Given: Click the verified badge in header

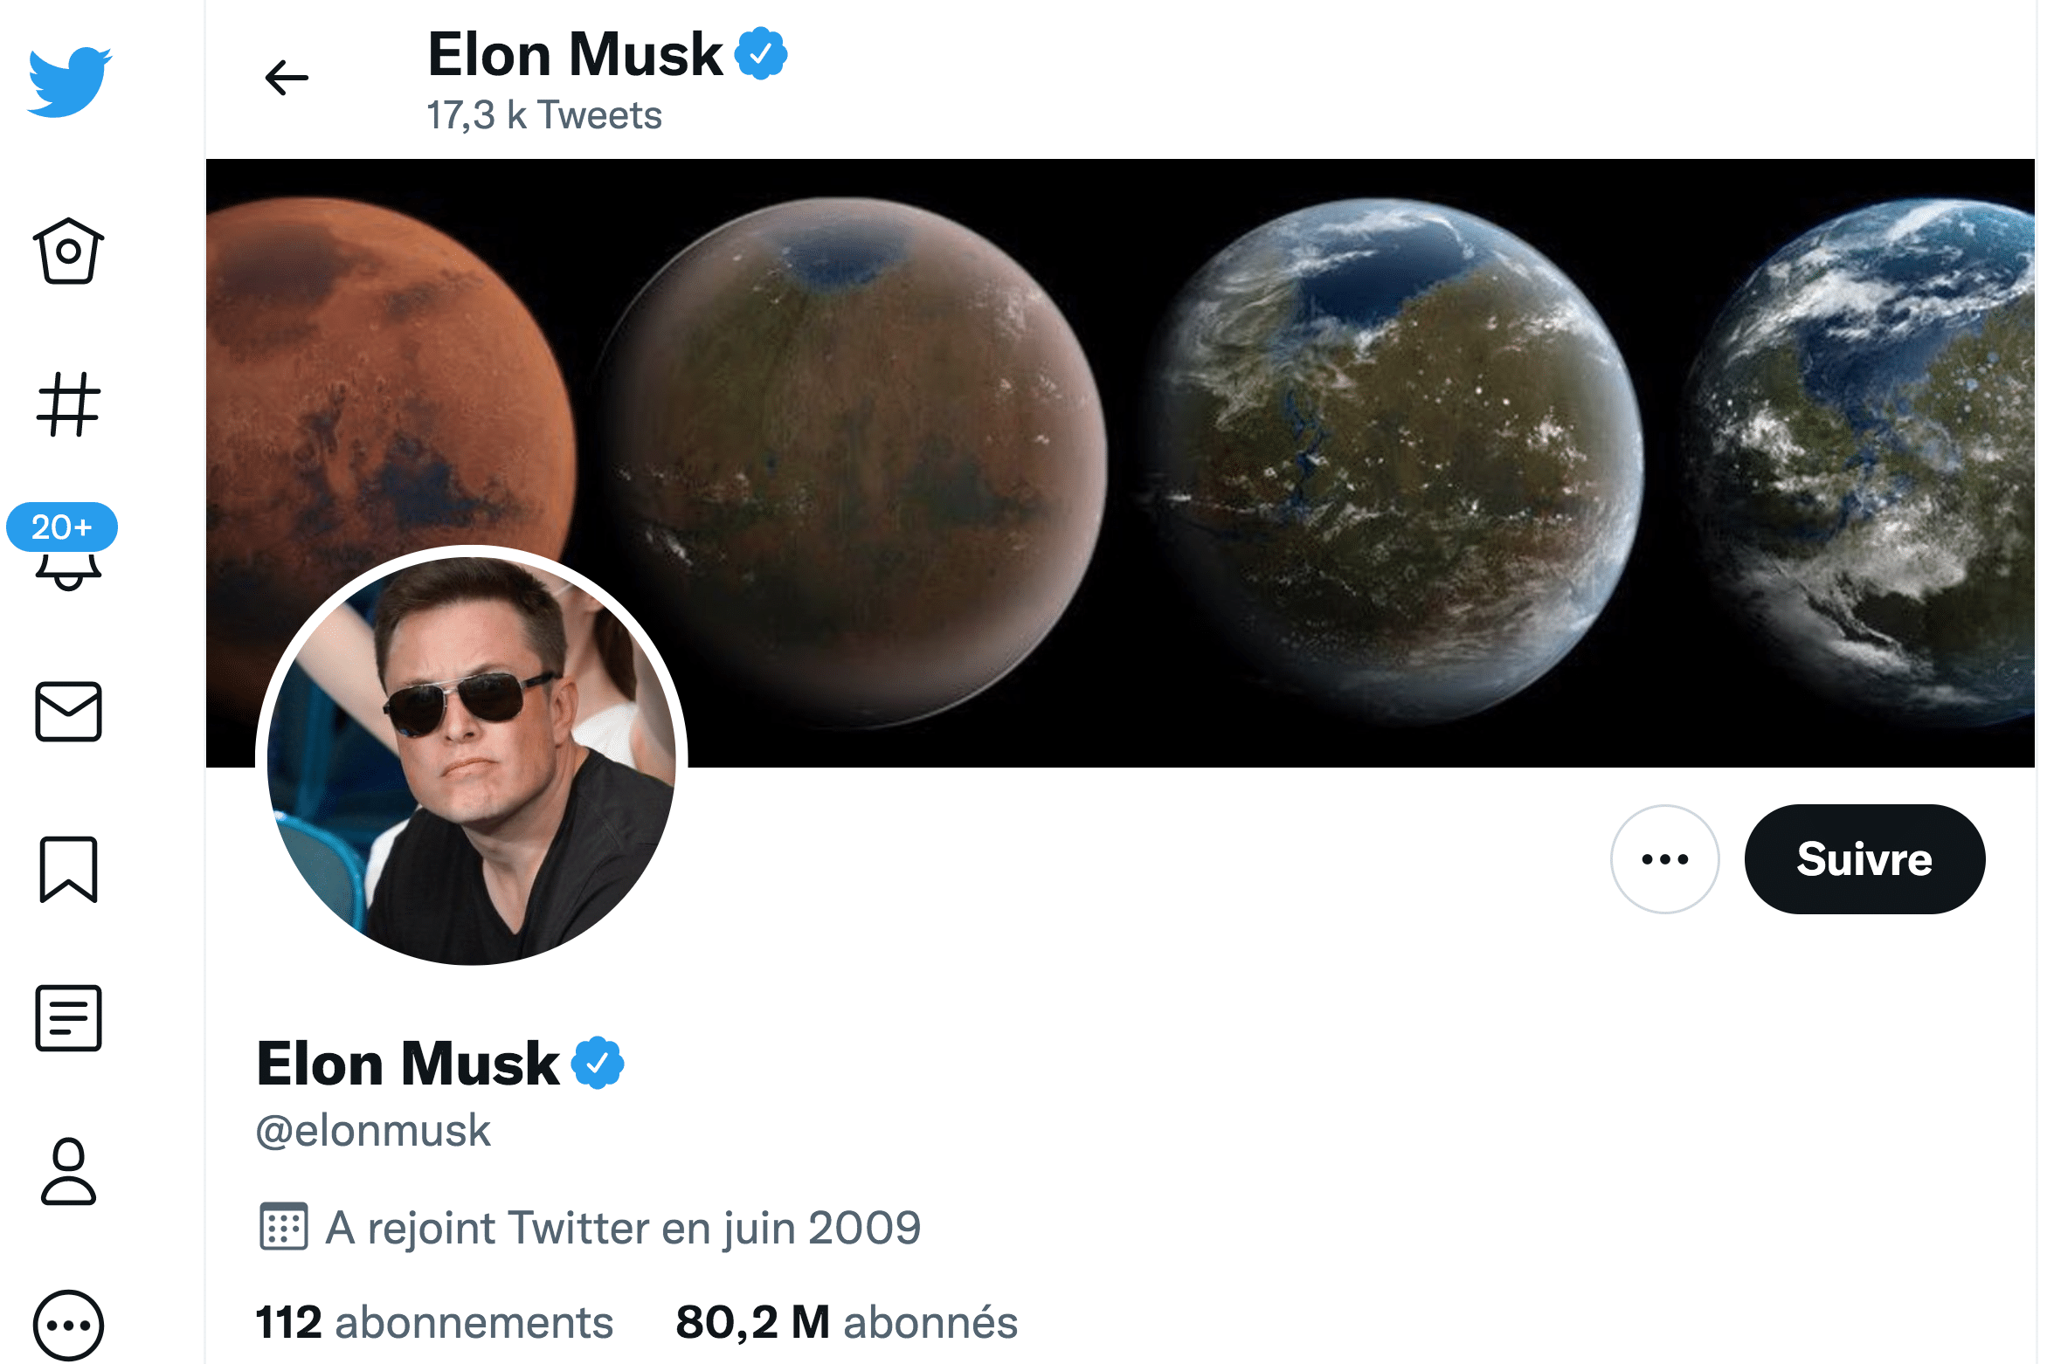Looking at the screenshot, I should pyautogui.click(x=761, y=54).
